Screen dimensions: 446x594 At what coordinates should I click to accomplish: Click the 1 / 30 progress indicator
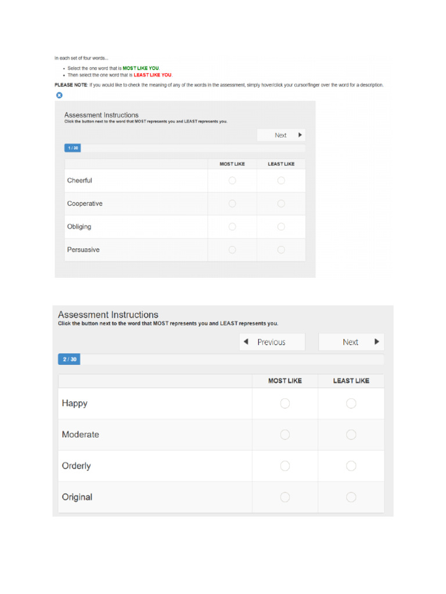[x=73, y=148]
